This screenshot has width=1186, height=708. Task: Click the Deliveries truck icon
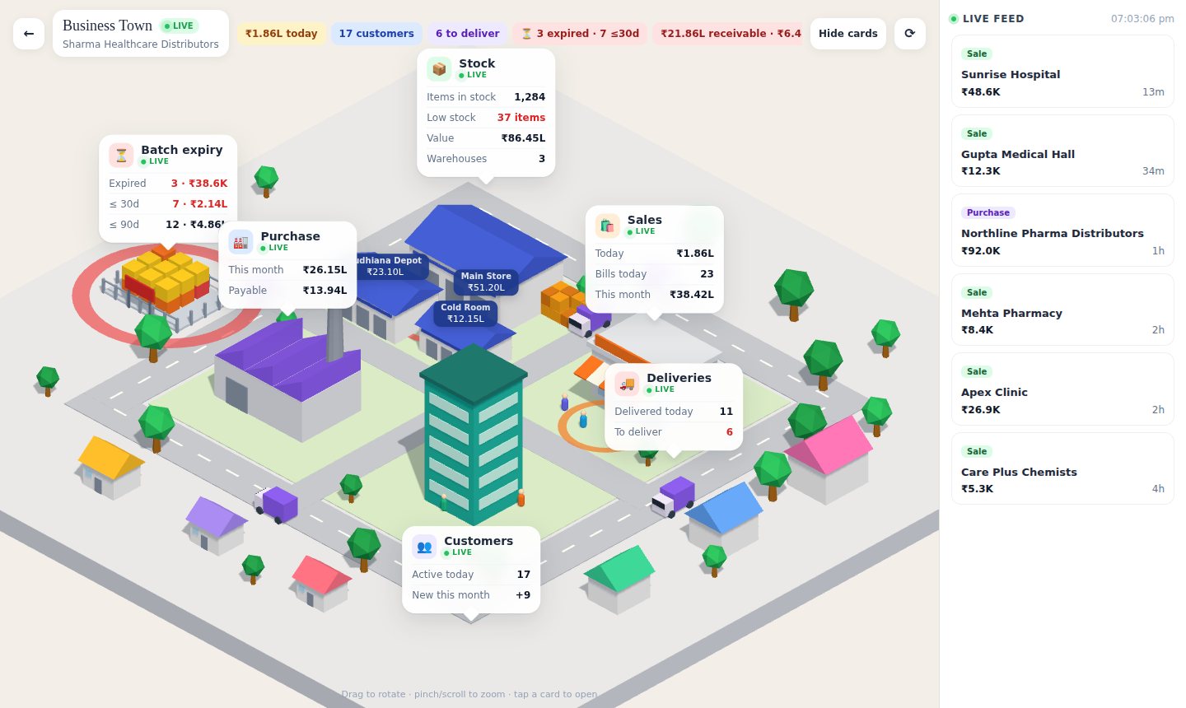627,383
